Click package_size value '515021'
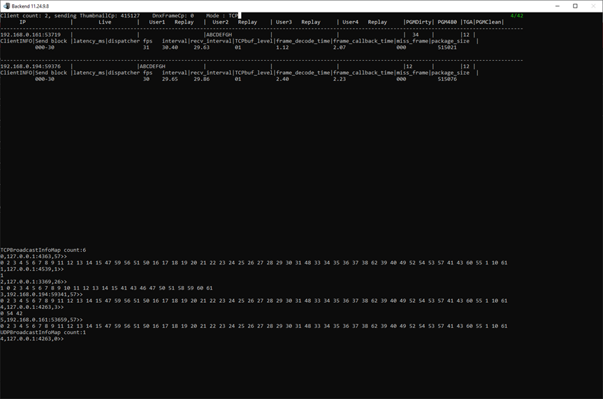The width and height of the screenshot is (603, 399). pos(447,47)
